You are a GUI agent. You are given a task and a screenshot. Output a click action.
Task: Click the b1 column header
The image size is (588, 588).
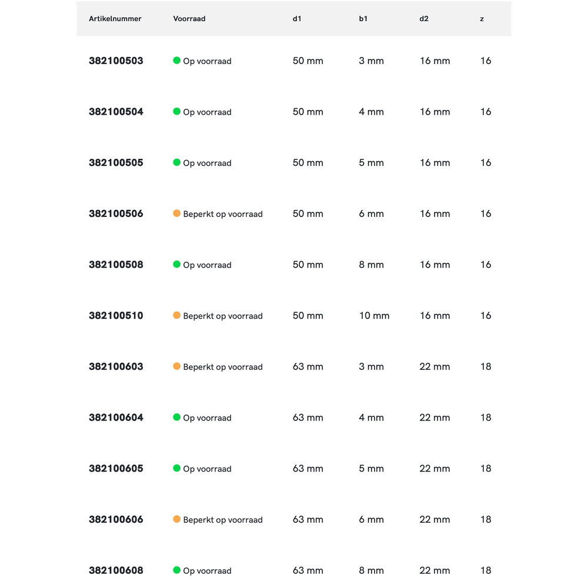[363, 19]
